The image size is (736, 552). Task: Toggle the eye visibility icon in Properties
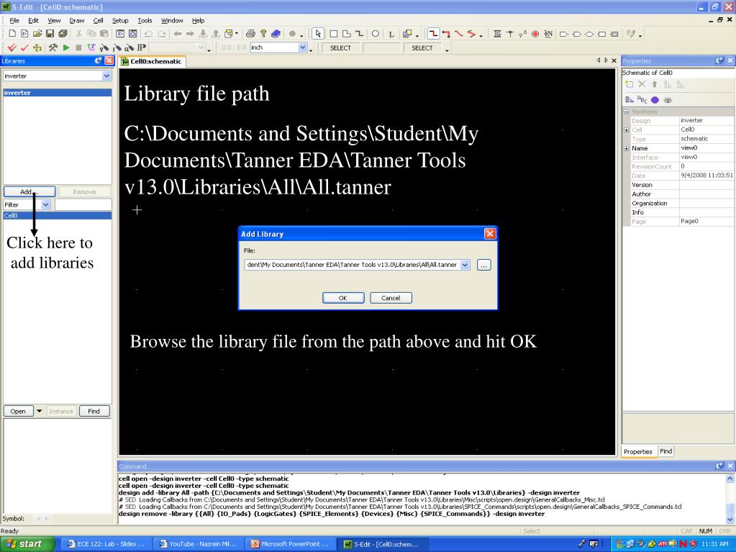click(668, 99)
